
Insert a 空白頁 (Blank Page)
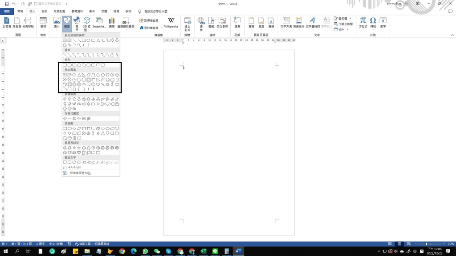(17, 23)
